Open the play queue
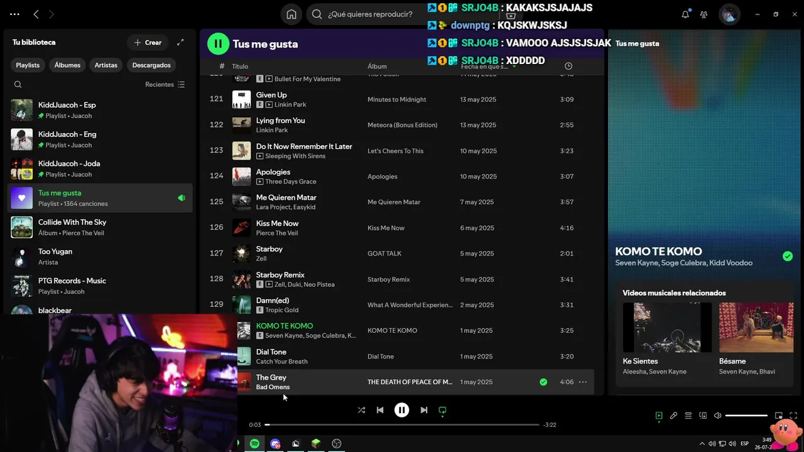The width and height of the screenshot is (804, 452). (688, 416)
